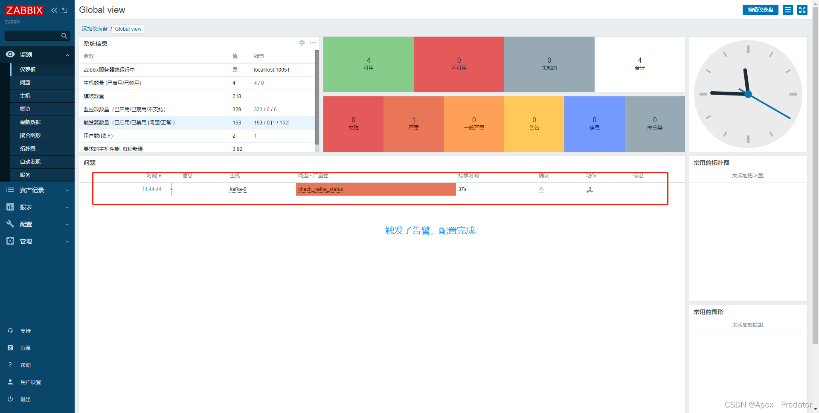Click the 编辑仪表盘 button

pos(761,10)
